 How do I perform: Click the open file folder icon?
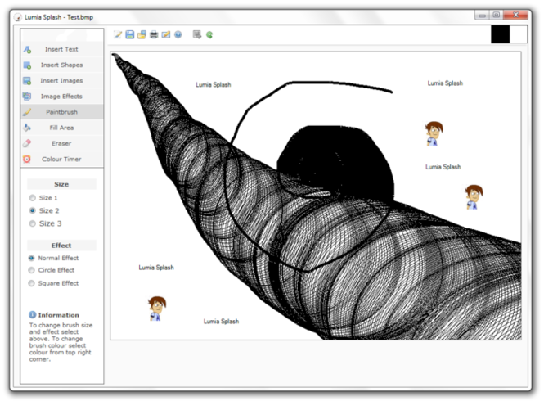point(142,35)
